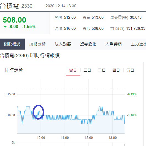This screenshot has width=146, height=146.
Task: Open the 法人動態 tab
Action: point(63,44)
